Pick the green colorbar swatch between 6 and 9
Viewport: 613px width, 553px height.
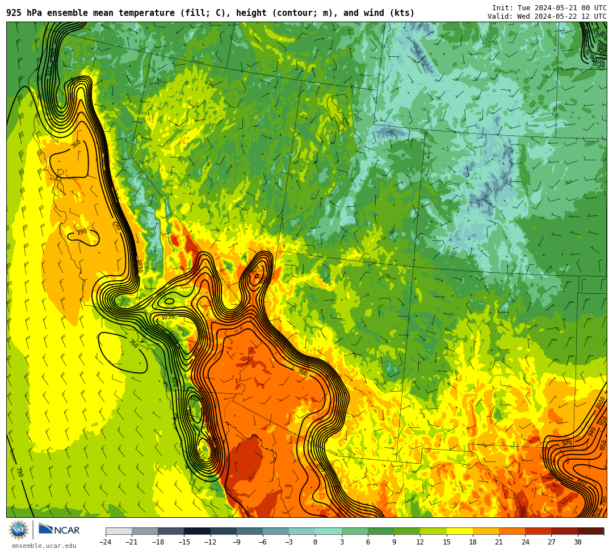(381, 531)
